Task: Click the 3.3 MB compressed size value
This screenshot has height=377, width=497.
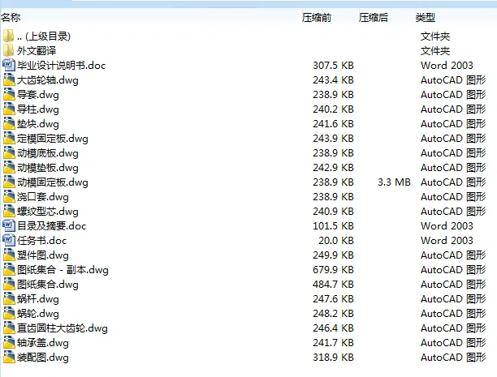Action: (394, 182)
